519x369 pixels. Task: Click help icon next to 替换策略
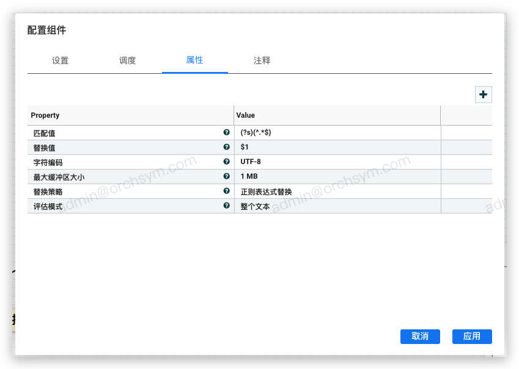(226, 191)
